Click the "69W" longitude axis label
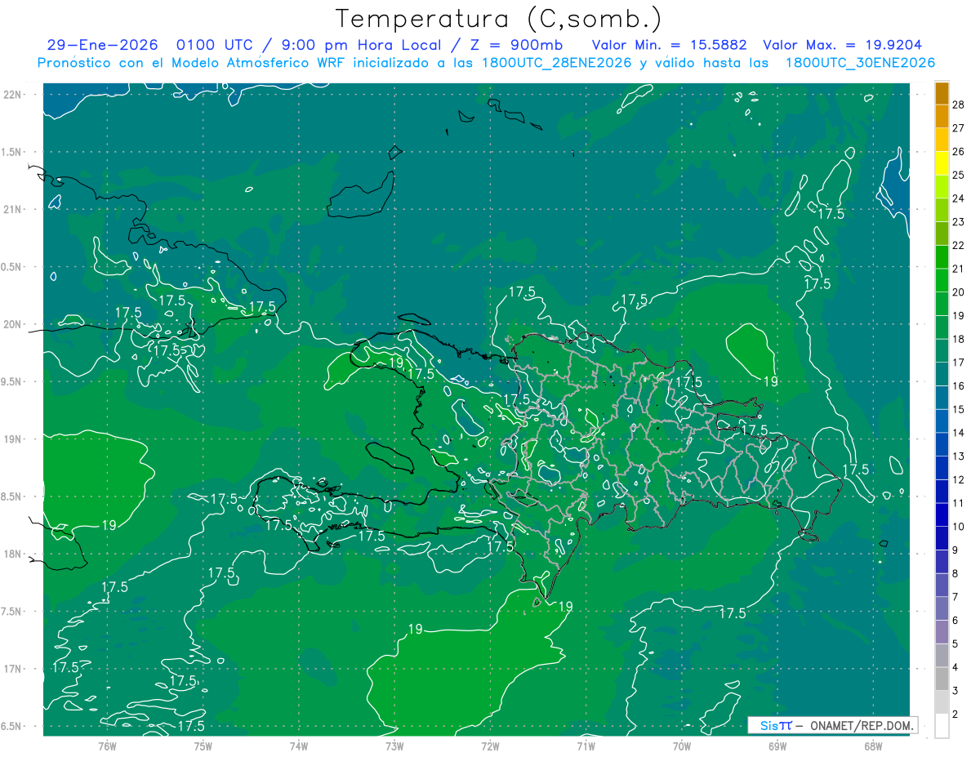Image resolution: width=980 pixels, height=757 pixels. [x=777, y=746]
